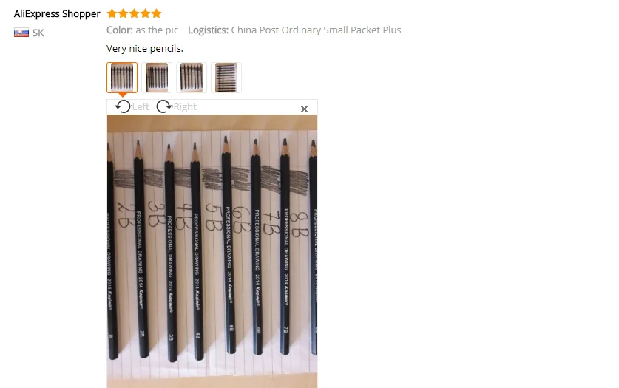Click the enlarged pencil photo

212,251
